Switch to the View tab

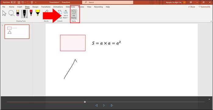tap(89, 7)
